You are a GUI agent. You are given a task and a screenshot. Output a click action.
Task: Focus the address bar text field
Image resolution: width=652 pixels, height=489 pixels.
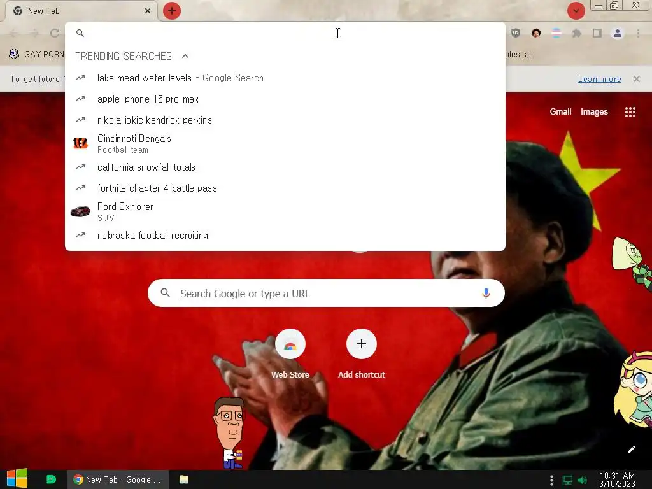(x=291, y=33)
